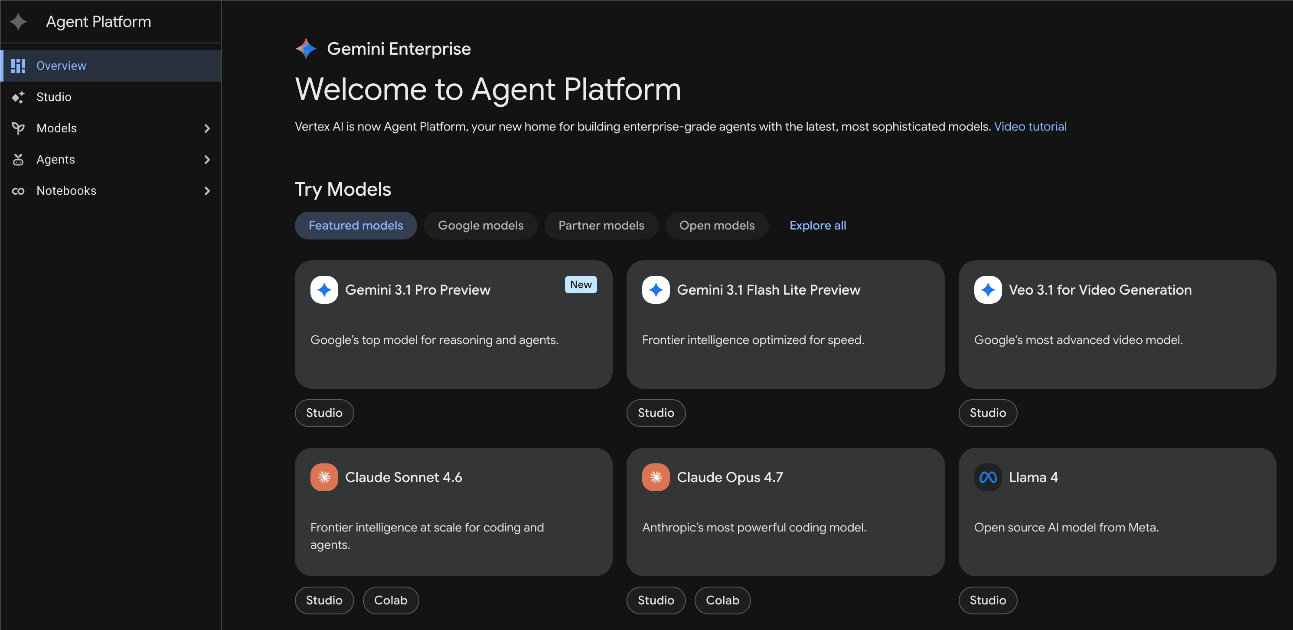The image size is (1293, 630).
Task: Click the Agent Platform sidebar title text
Action: [x=98, y=22]
